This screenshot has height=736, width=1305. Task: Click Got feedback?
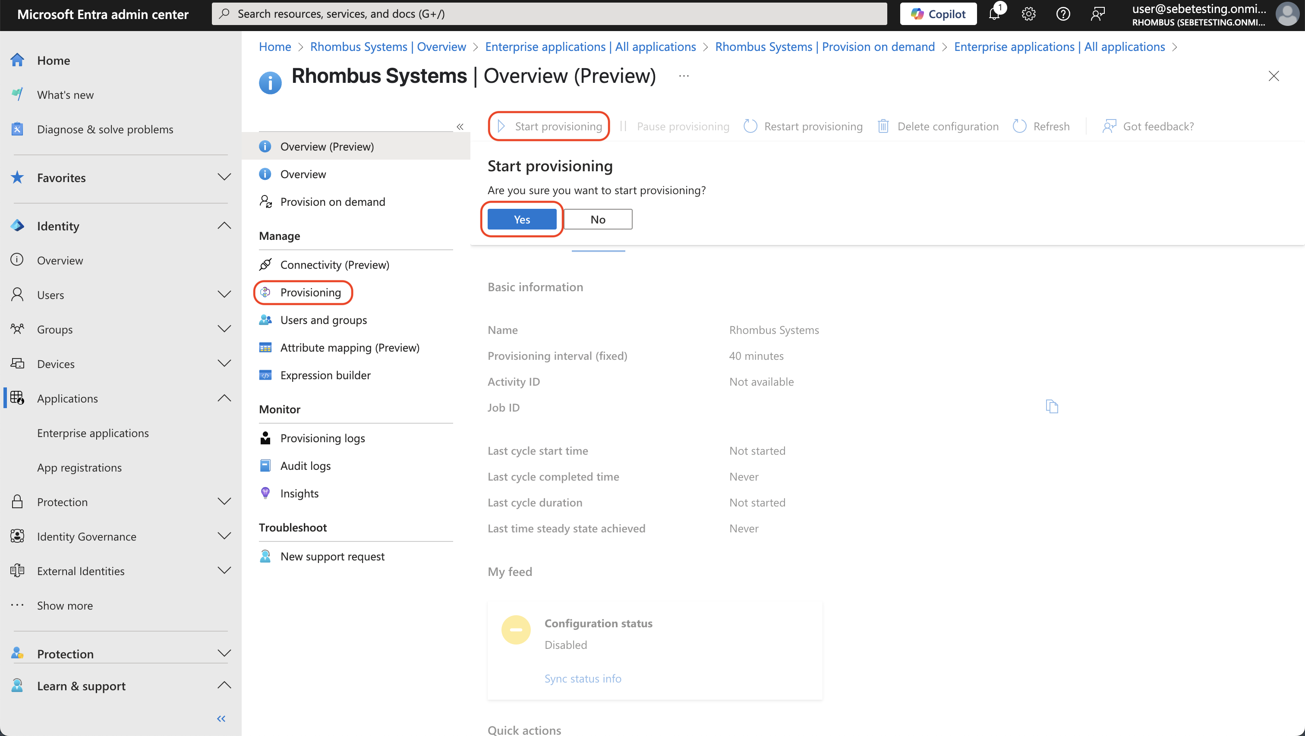click(x=1148, y=126)
